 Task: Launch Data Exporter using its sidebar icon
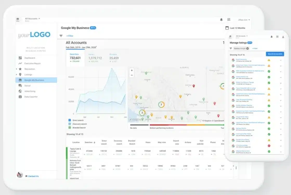click(20, 97)
